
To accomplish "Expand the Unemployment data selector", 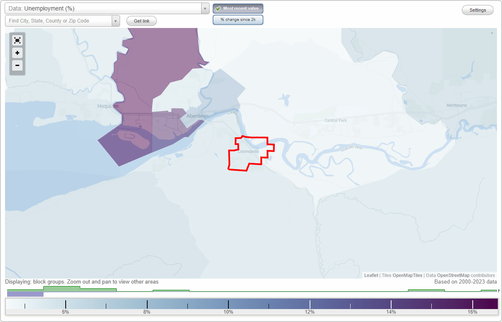I will click(204, 8).
